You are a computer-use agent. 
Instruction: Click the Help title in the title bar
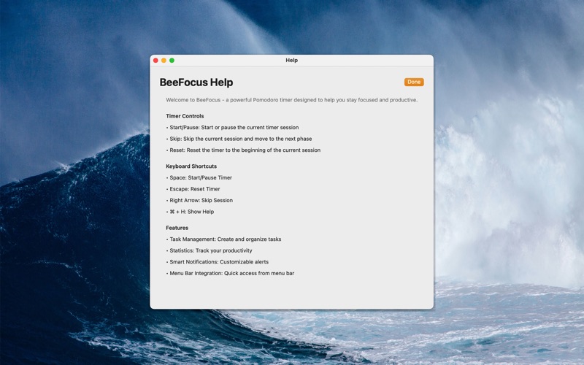pyautogui.click(x=291, y=61)
